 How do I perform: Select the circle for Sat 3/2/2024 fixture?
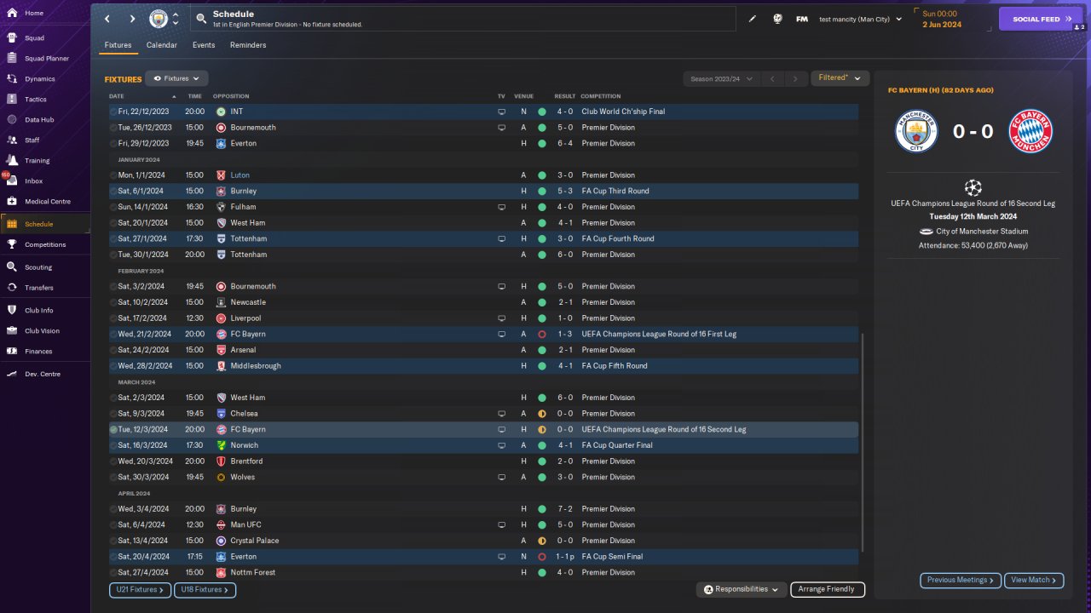pyautogui.click(x=113, y=287)
